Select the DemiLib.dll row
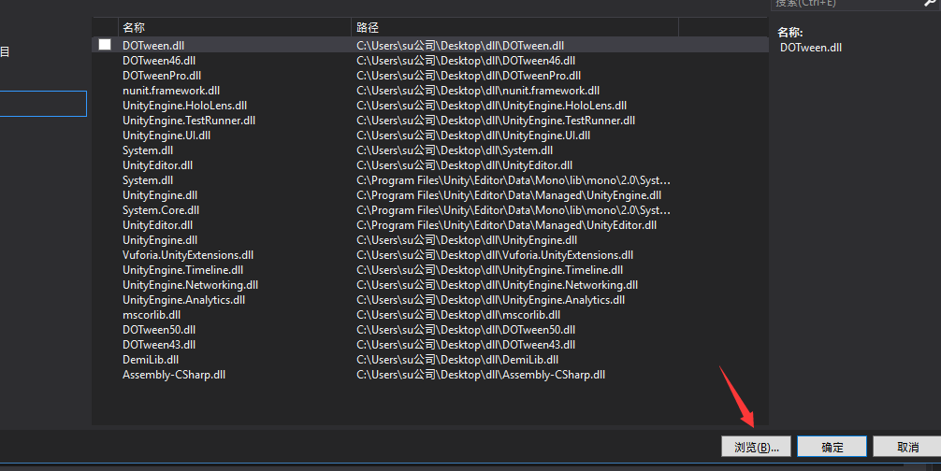The height and width of the screenshot is (471, 941). tap(430, 360)
